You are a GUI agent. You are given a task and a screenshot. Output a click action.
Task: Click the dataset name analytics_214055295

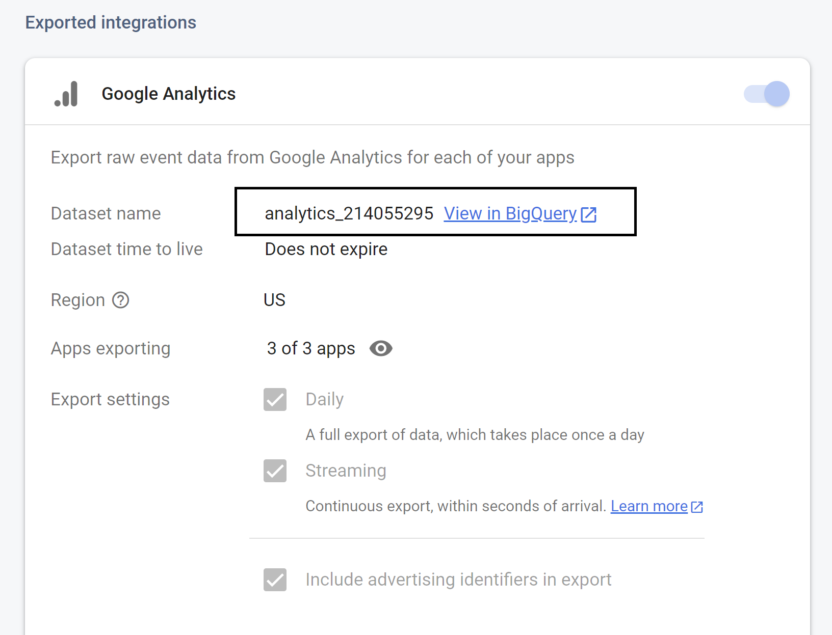pos(349,213)
